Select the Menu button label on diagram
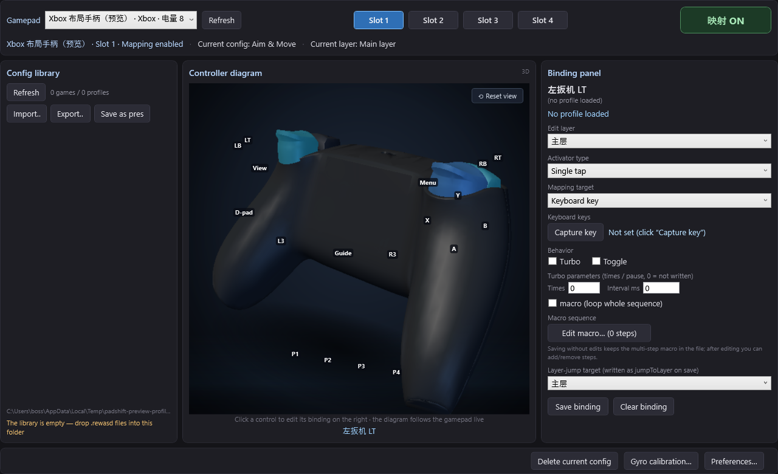 coord(428,183)
